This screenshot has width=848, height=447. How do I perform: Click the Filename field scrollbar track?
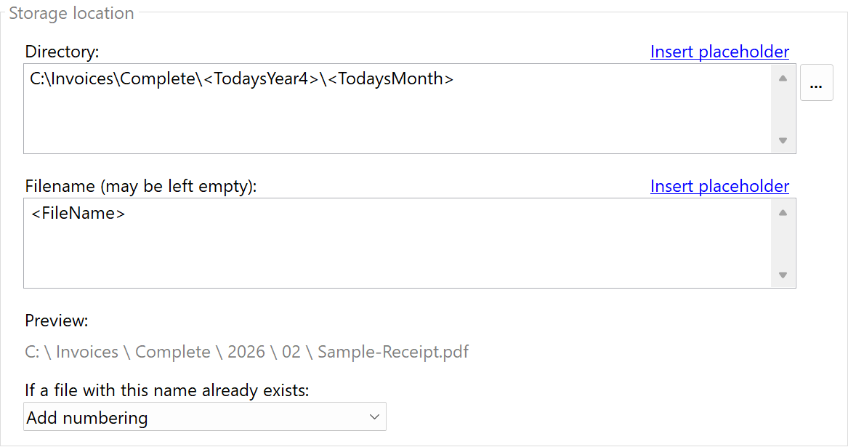coord(783,243)
